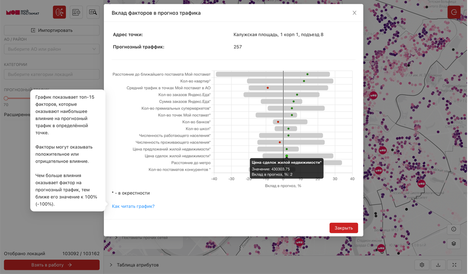Expand the Постаматы прочих сетей item
This screenshot has height=274, width=472.
116,238
